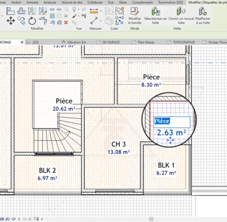This screenshot has width=227, height=222.
Task: Select the 6.97 m² area value
Action: pyautogui.click(x=47, y=178)
